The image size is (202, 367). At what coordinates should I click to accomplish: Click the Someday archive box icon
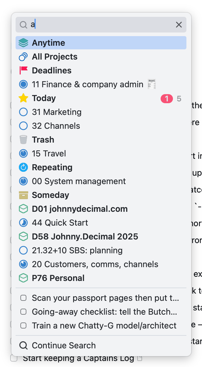pos(23,195)
